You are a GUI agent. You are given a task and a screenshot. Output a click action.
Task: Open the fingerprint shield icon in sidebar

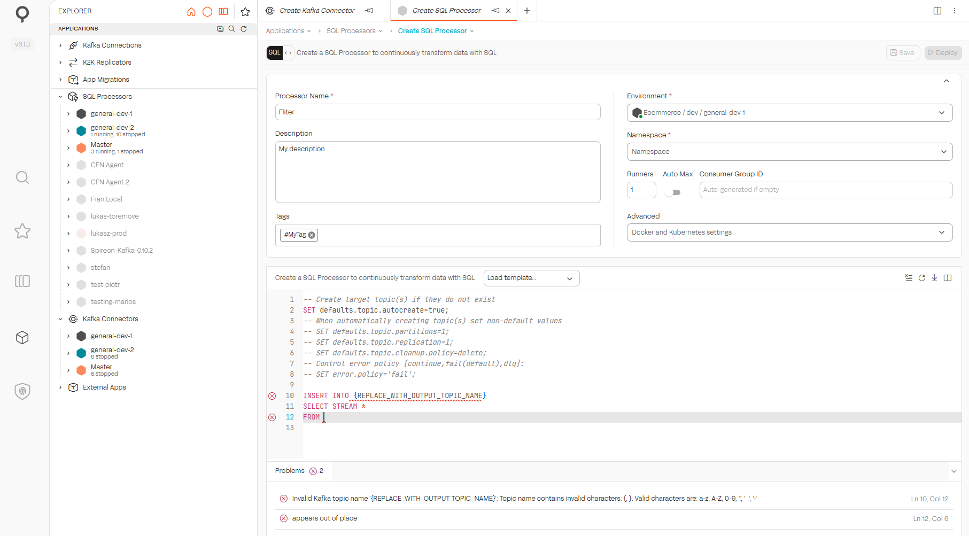(22, 391)
